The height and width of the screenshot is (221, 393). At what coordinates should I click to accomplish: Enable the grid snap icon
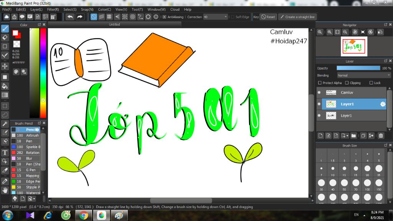click(109, 17)
